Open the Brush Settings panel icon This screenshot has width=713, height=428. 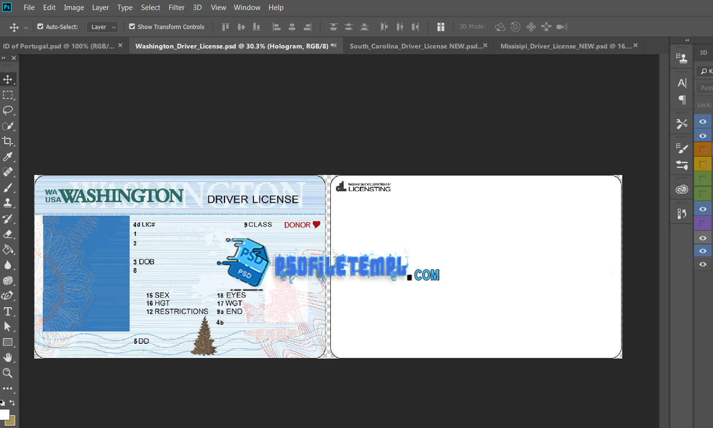(x=682, y=148)
